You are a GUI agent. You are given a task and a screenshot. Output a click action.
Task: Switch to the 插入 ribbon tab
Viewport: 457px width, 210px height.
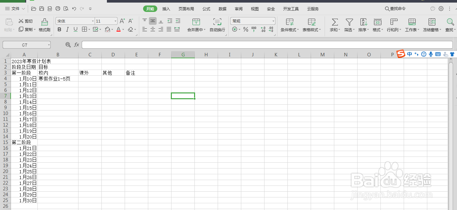click(x=166, y=9)
